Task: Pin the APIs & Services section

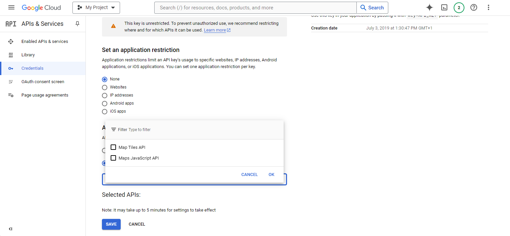Action: (x=77, y=23)
